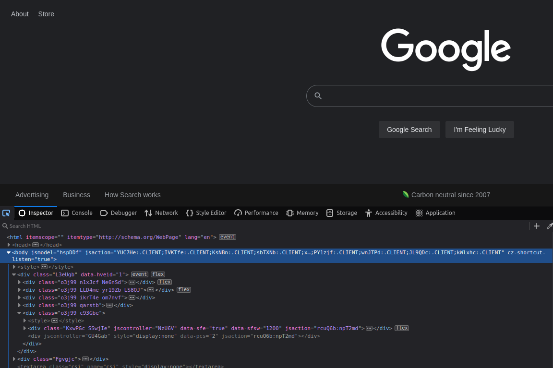Screen dimensions: 553x368
Task: Collapse the body element node
Action: point(9,252)
